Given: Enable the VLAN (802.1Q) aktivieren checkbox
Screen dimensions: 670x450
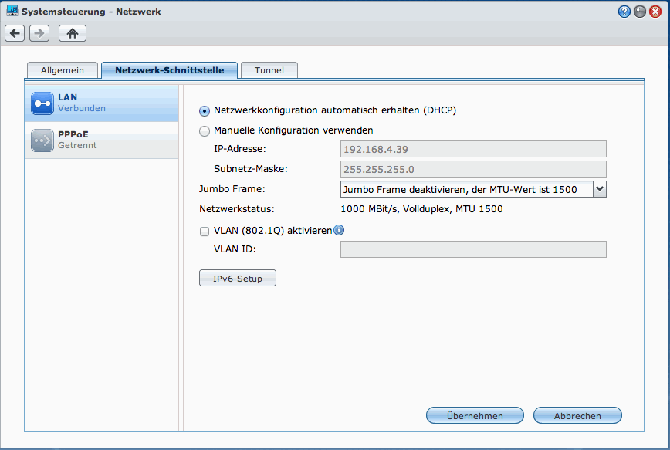Looking at the screenshot, I should point(205,232).
